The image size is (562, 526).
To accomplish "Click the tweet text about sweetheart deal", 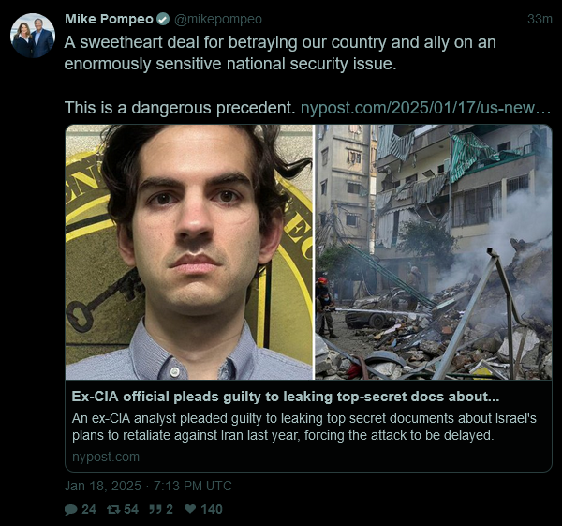I will [x=280, y=53].
